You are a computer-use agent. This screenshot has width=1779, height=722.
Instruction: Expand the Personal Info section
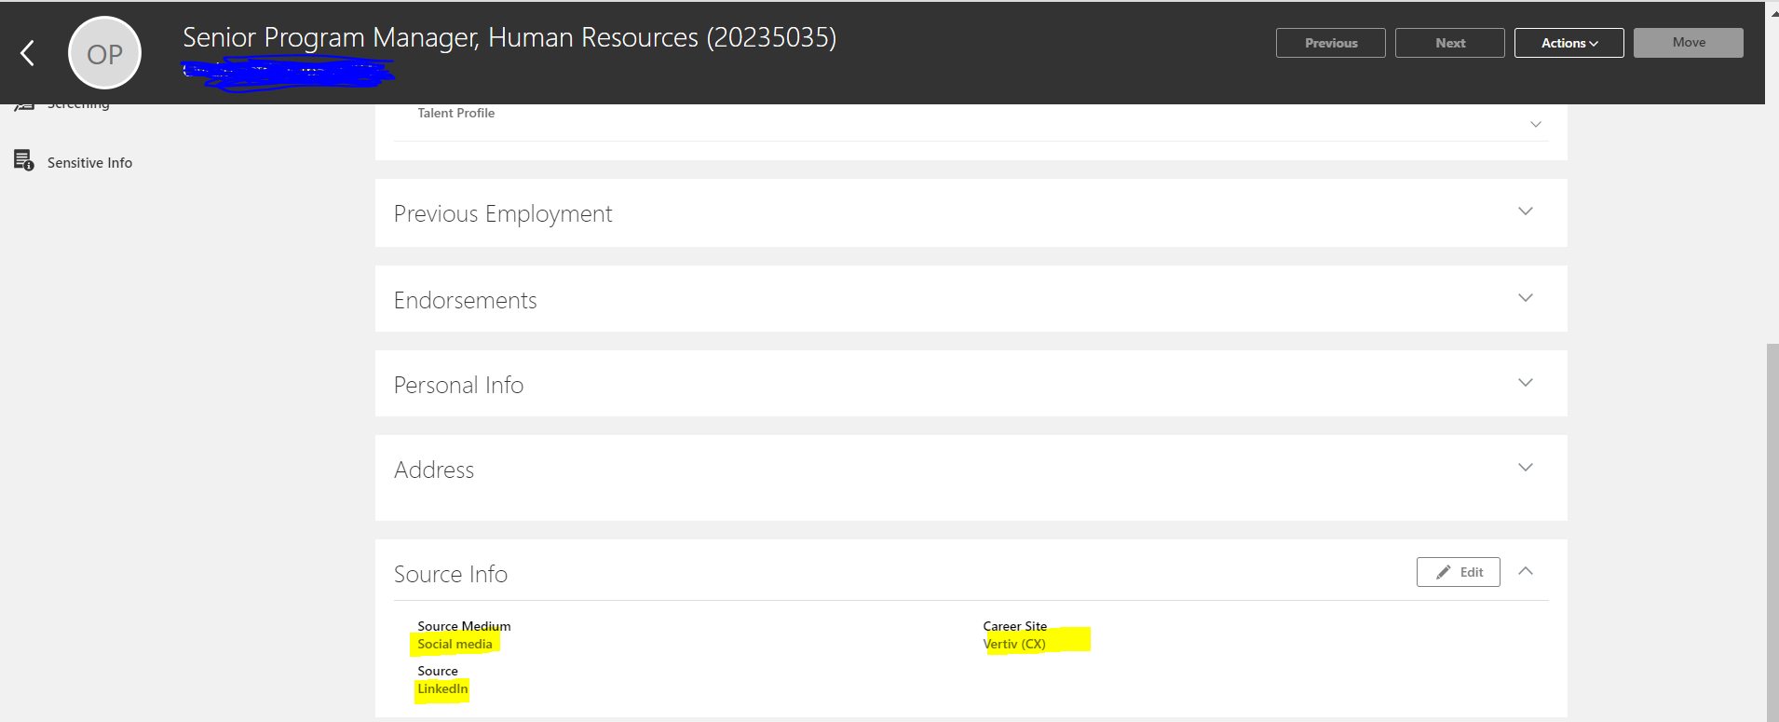click(x=1525, y=383)
